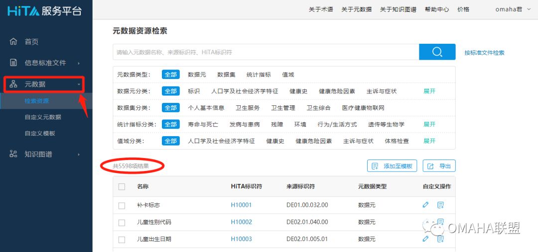This screenshot has height=252, width=538.
Task: Open the H10001 identifier link
Action: click(x=241, y=205)
